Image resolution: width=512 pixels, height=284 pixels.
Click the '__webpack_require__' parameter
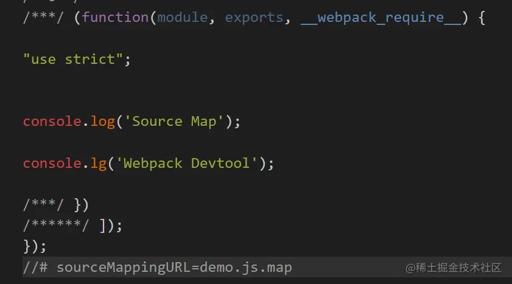(380, 18)
